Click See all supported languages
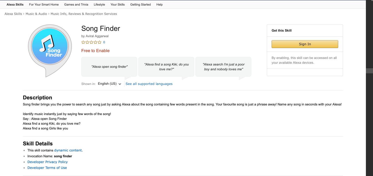 [x=149, y=83]
